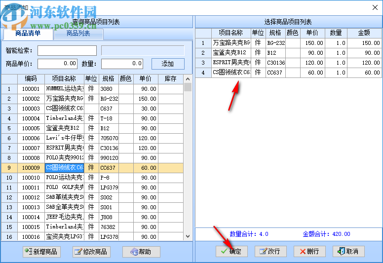This screenshot has width=383, height=263.
Task: Select 万宝路夹克 row in selected items list
Action: [x=288, y=43]
